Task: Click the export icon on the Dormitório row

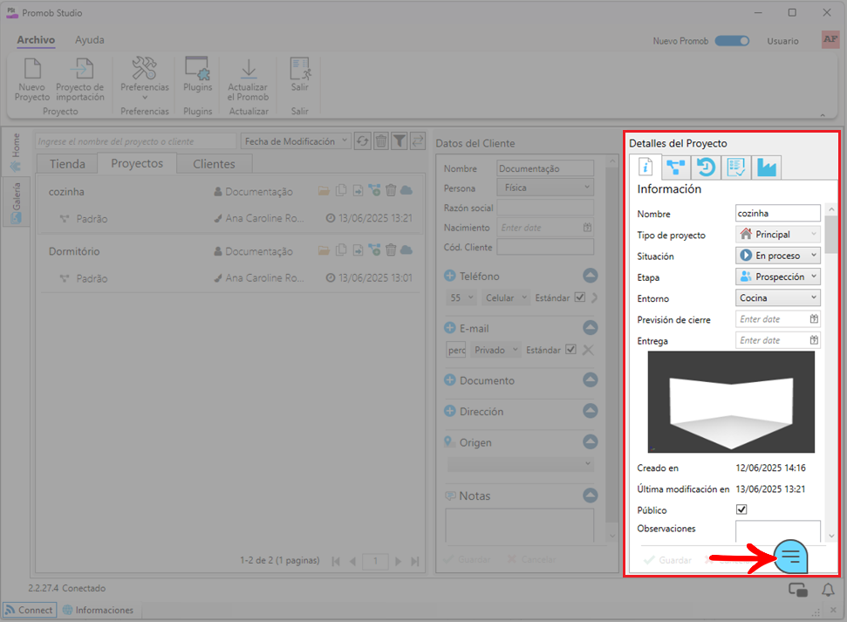Action: pyautogui.click(x=358, y=249)
